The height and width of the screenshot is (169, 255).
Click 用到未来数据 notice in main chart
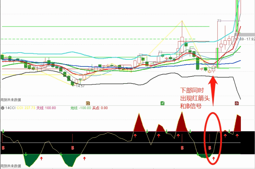coord(11,100)
